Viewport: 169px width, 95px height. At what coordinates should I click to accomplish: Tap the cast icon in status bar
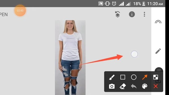click(101, 4)
